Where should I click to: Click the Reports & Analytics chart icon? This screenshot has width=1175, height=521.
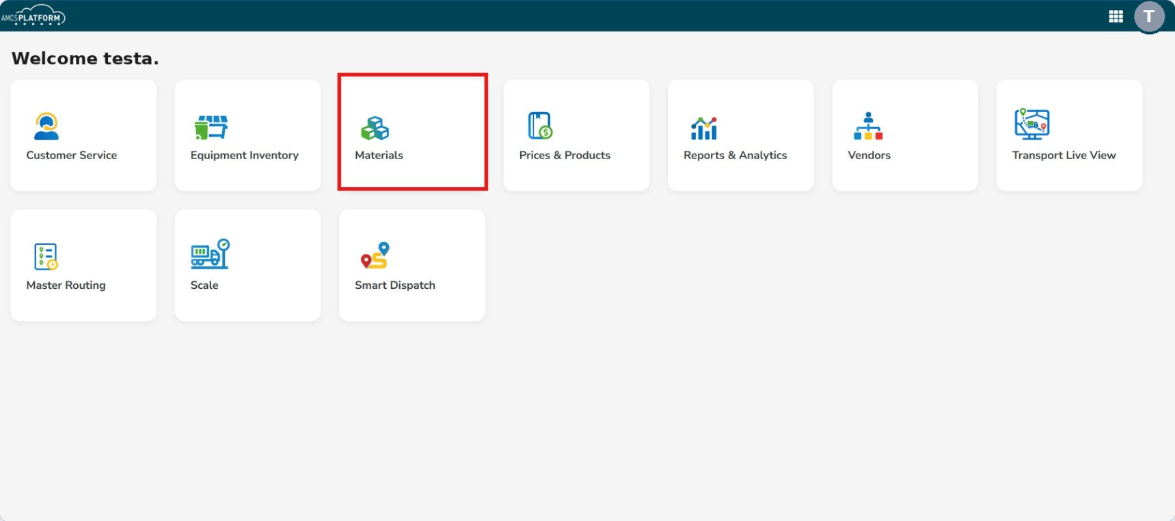(x=704, y=127)
